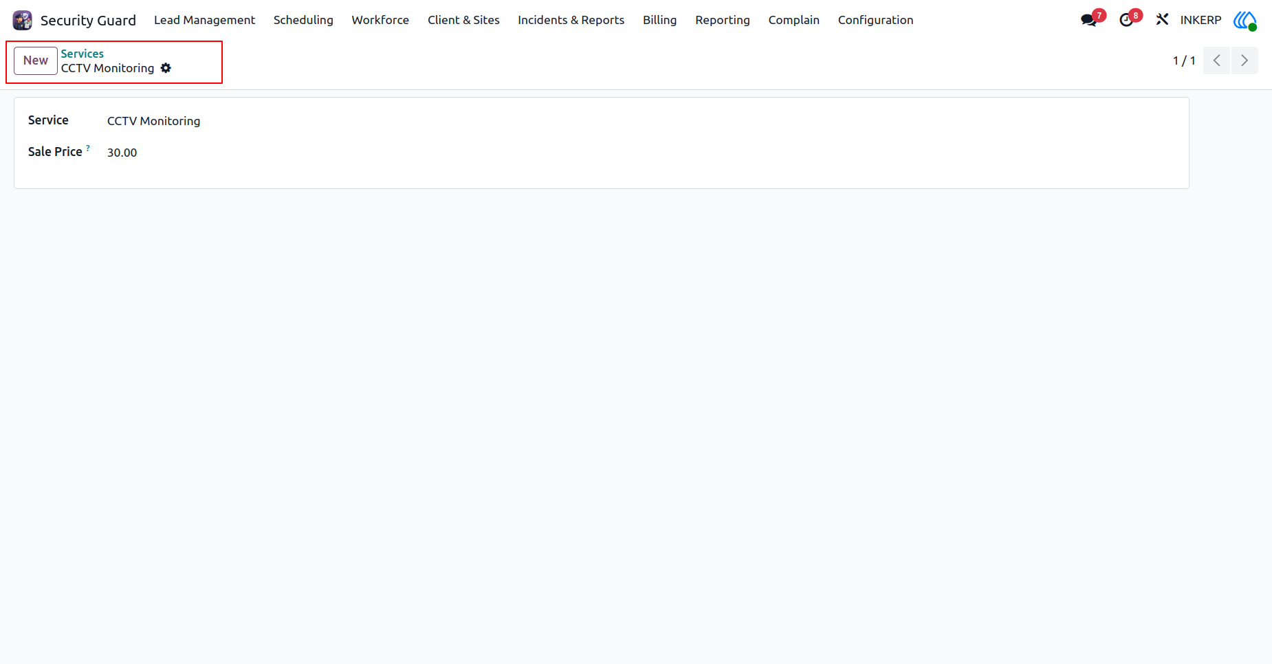The height and width of the screenshot is (664, 1272).
Task: Go back via Services breadcrumb link
Action: tap(83, 54)
